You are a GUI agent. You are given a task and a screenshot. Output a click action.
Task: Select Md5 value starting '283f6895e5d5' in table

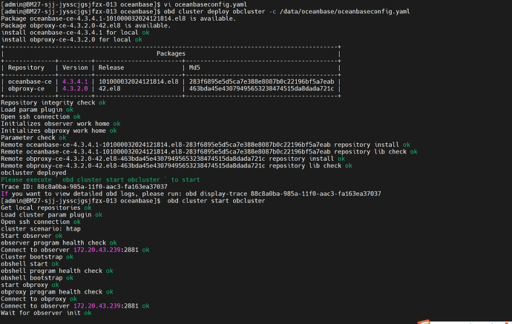(x=261, y=82)
